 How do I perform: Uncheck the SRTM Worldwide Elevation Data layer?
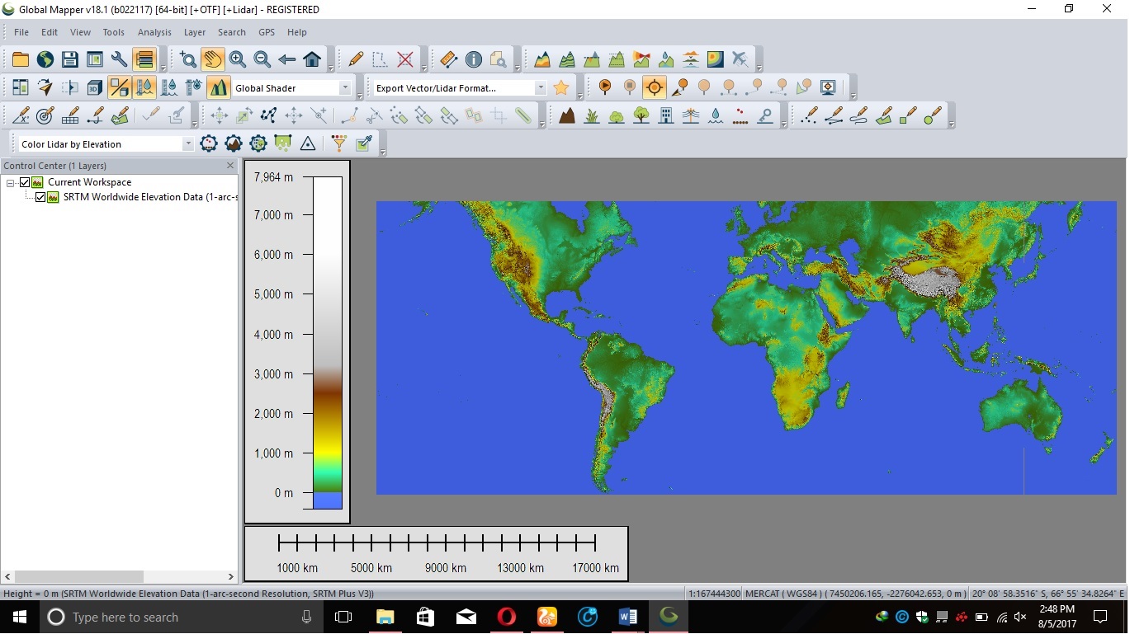(x=40, y=197)
